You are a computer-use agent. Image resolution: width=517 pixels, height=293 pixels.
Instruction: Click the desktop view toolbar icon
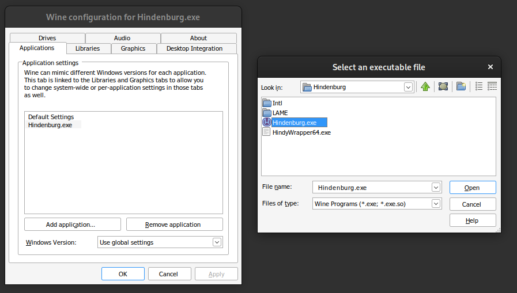tap(443, 86)
